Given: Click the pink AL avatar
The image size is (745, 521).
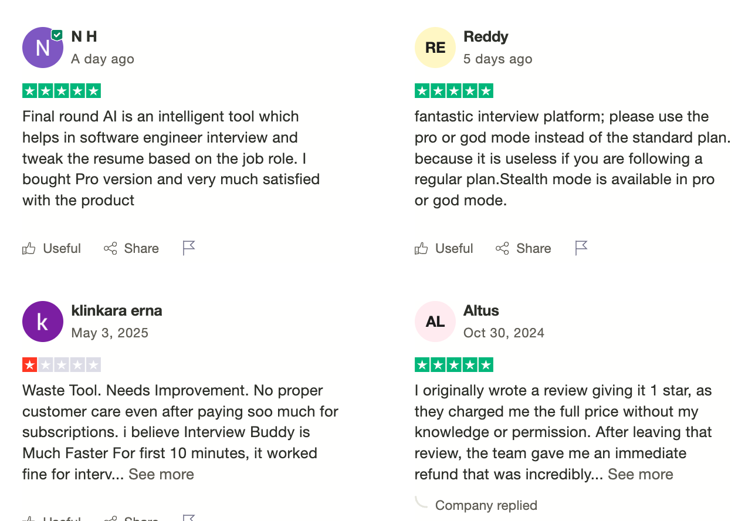Looking at the screenshot, I should [435, 322].
